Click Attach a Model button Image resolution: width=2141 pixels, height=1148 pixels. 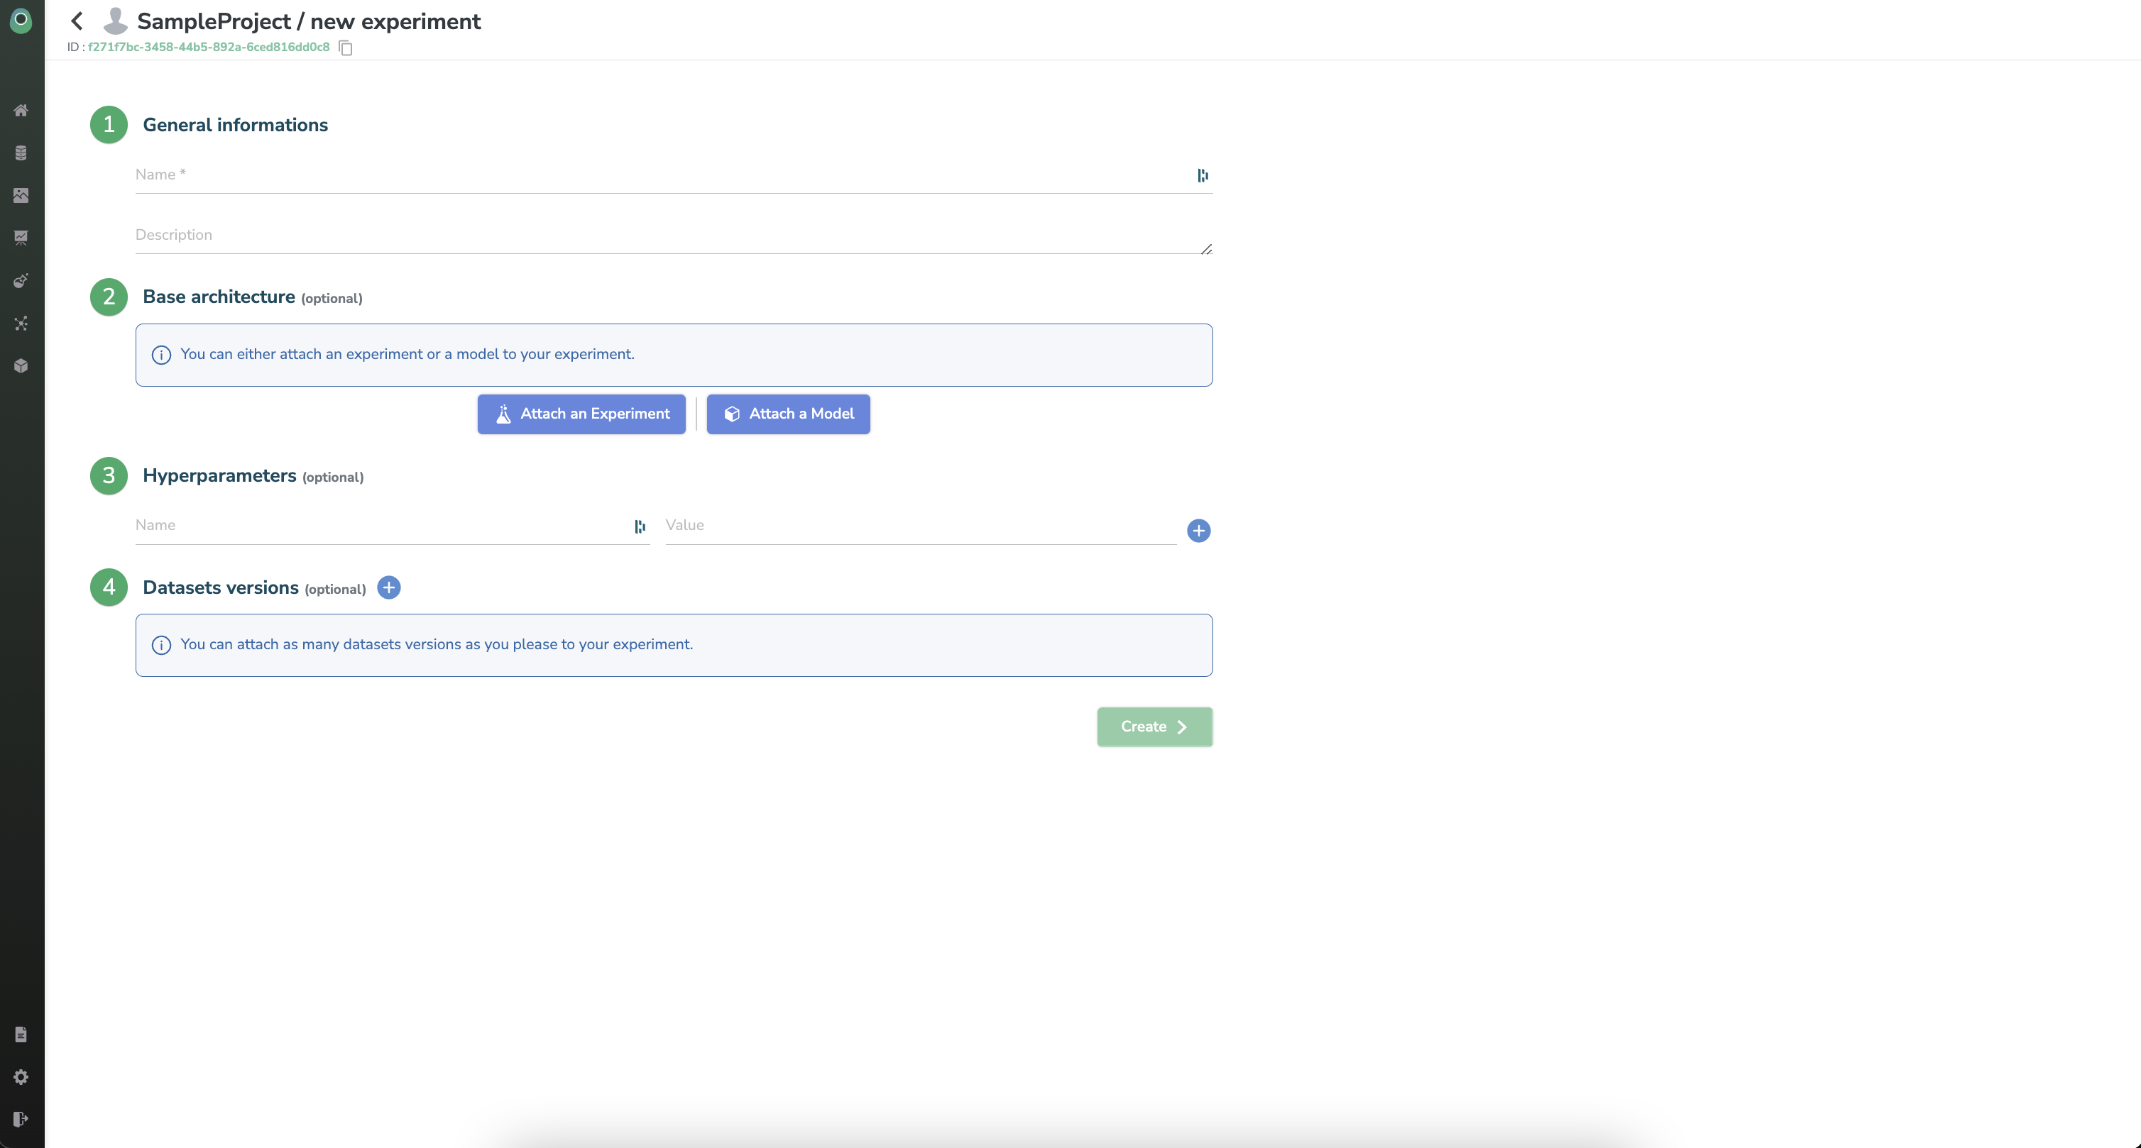click(788, 414)
